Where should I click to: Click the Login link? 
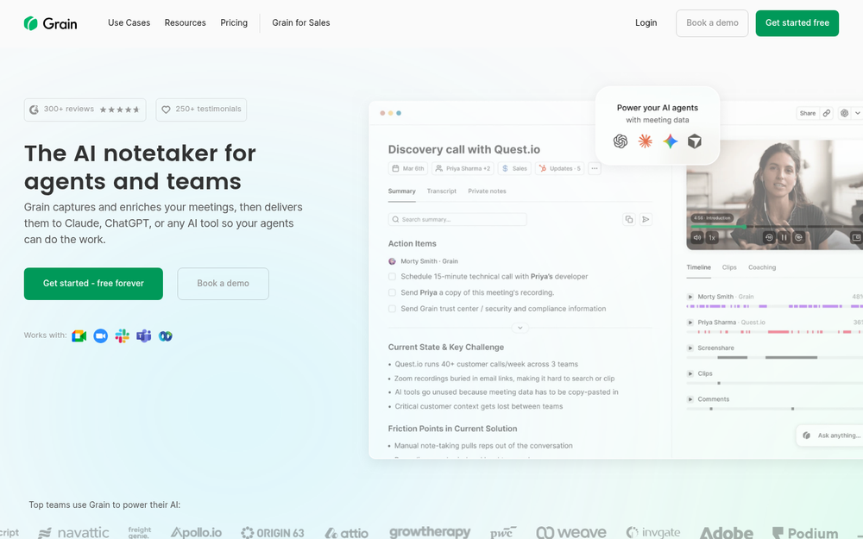646,22
